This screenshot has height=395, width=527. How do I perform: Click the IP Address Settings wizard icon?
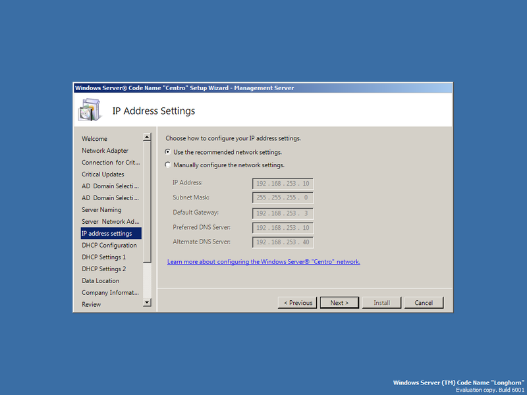[x=90, y=108]
